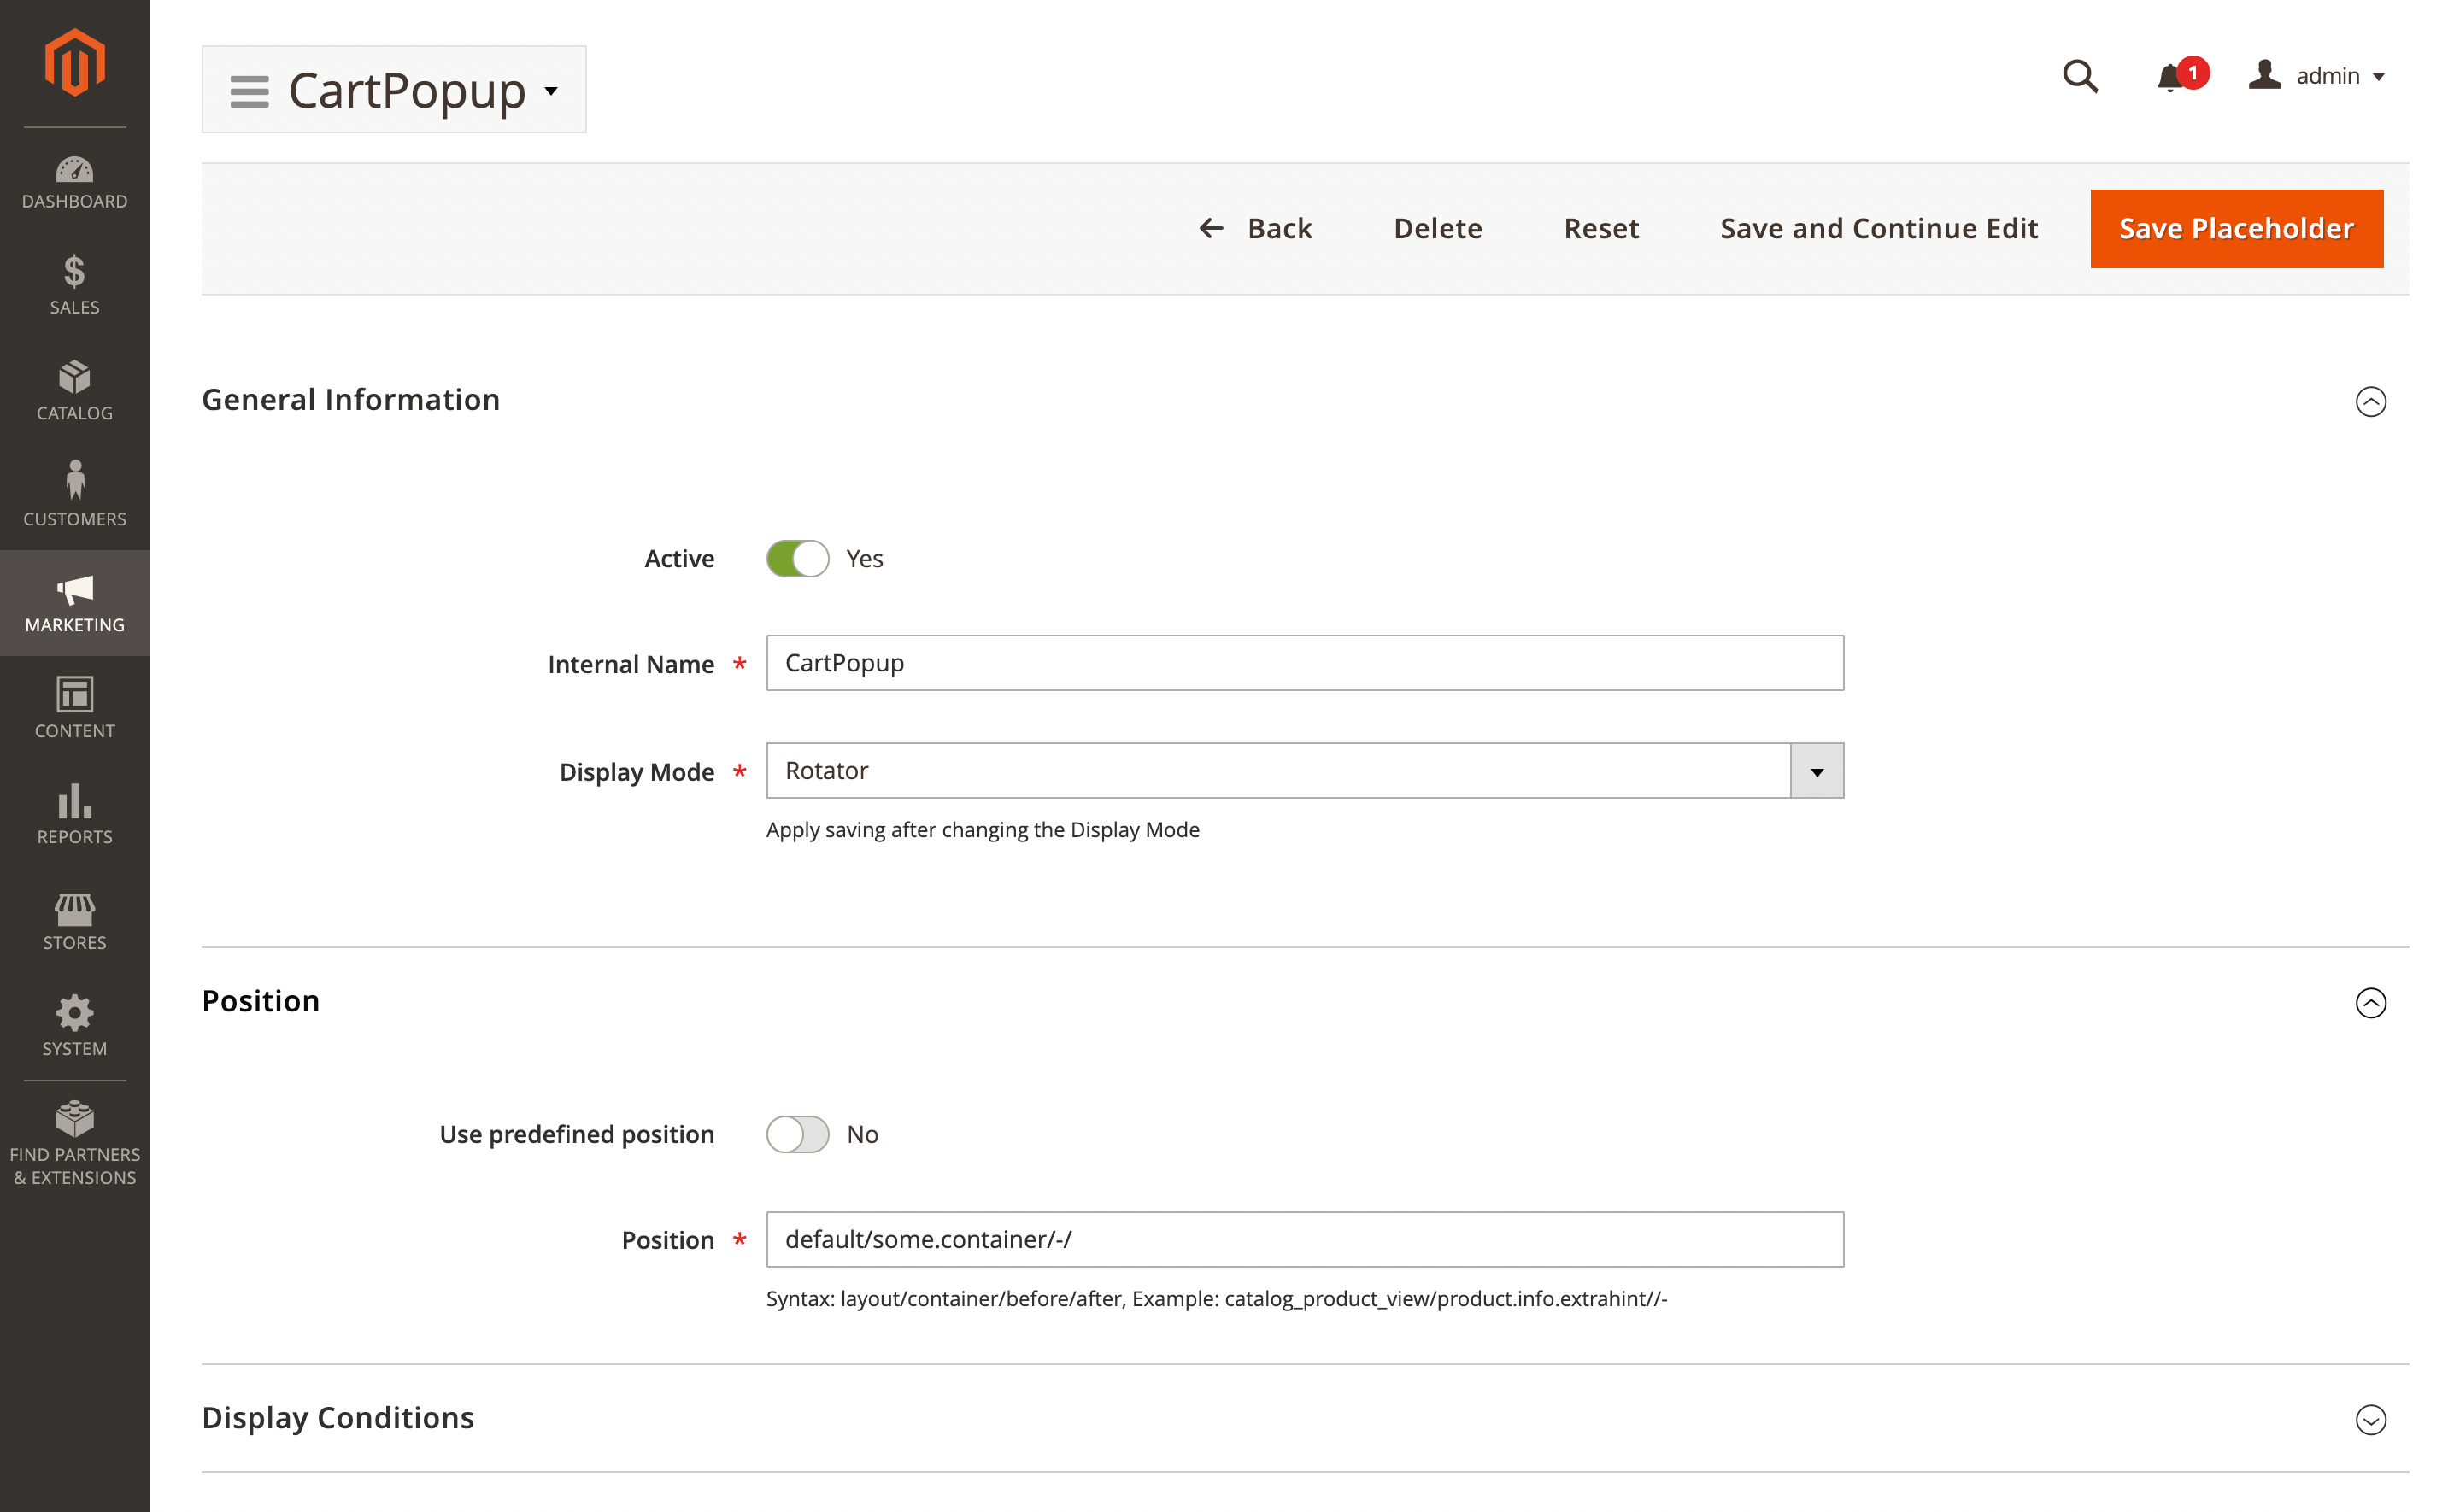Open the Display Mode dropdown
This screenshot has height=1512, width=2454.
coord(1814,770)
